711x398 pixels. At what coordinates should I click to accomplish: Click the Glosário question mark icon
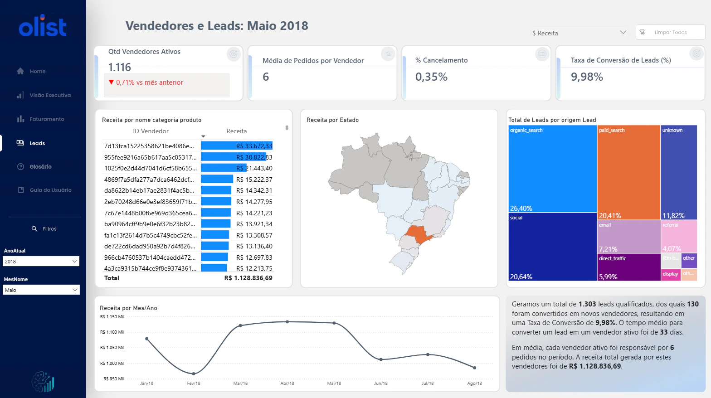pyautogui.click(x=20, y=166)
